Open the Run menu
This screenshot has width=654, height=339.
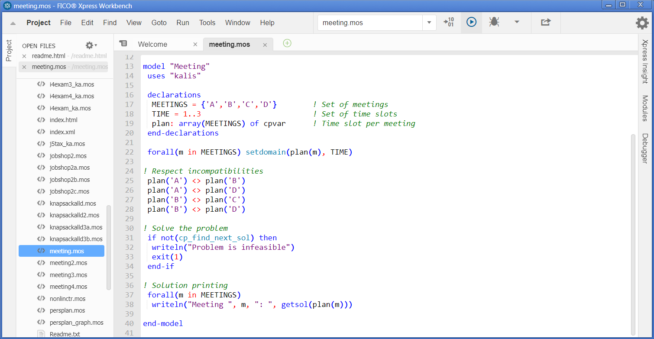point(182,23)
